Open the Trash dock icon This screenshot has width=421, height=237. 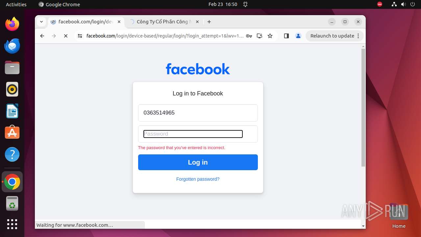pos(12,203)
